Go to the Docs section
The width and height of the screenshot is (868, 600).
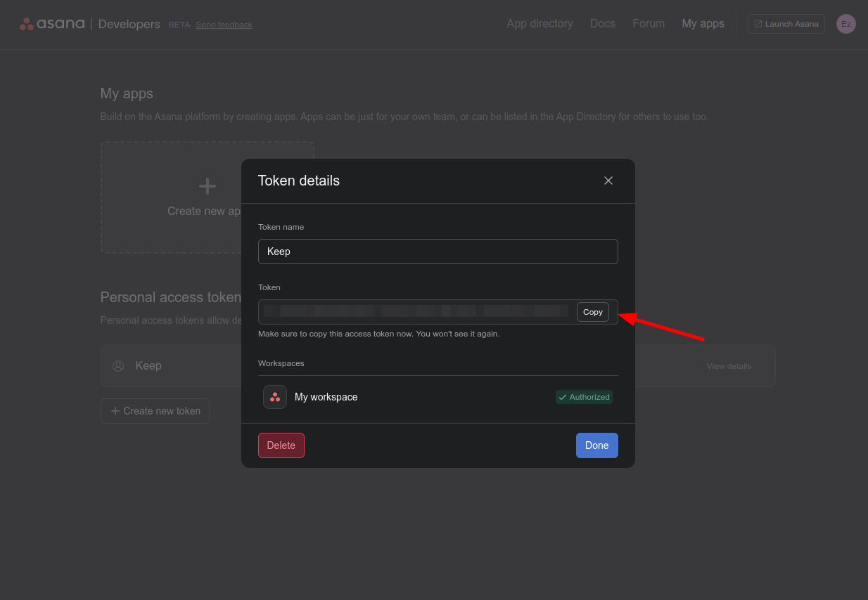(x=603, y=24)
